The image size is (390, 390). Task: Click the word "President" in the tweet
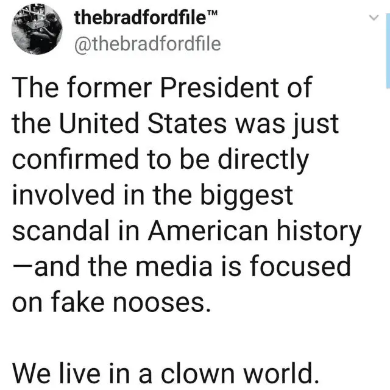tap(217, 89)
